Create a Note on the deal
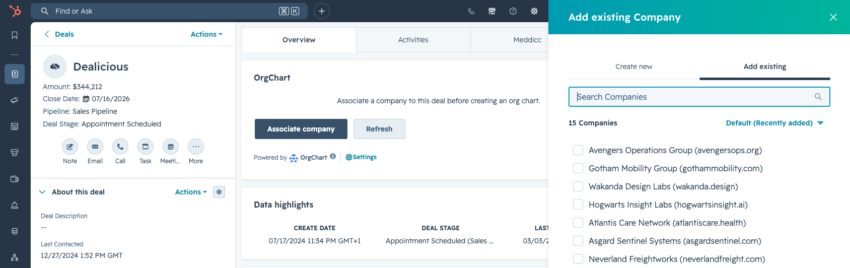 70,147
